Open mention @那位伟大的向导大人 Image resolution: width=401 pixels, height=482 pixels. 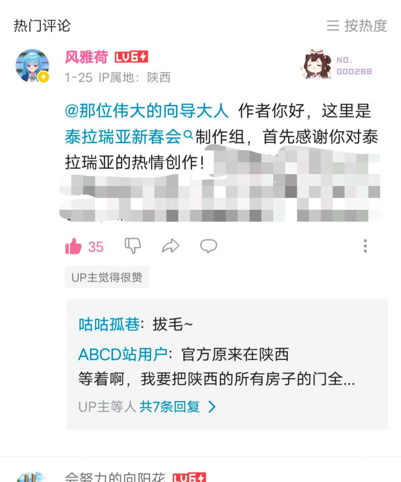(146, 110)
